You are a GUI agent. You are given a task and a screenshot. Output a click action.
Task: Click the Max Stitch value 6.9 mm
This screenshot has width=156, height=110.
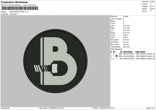pos(126,40)
